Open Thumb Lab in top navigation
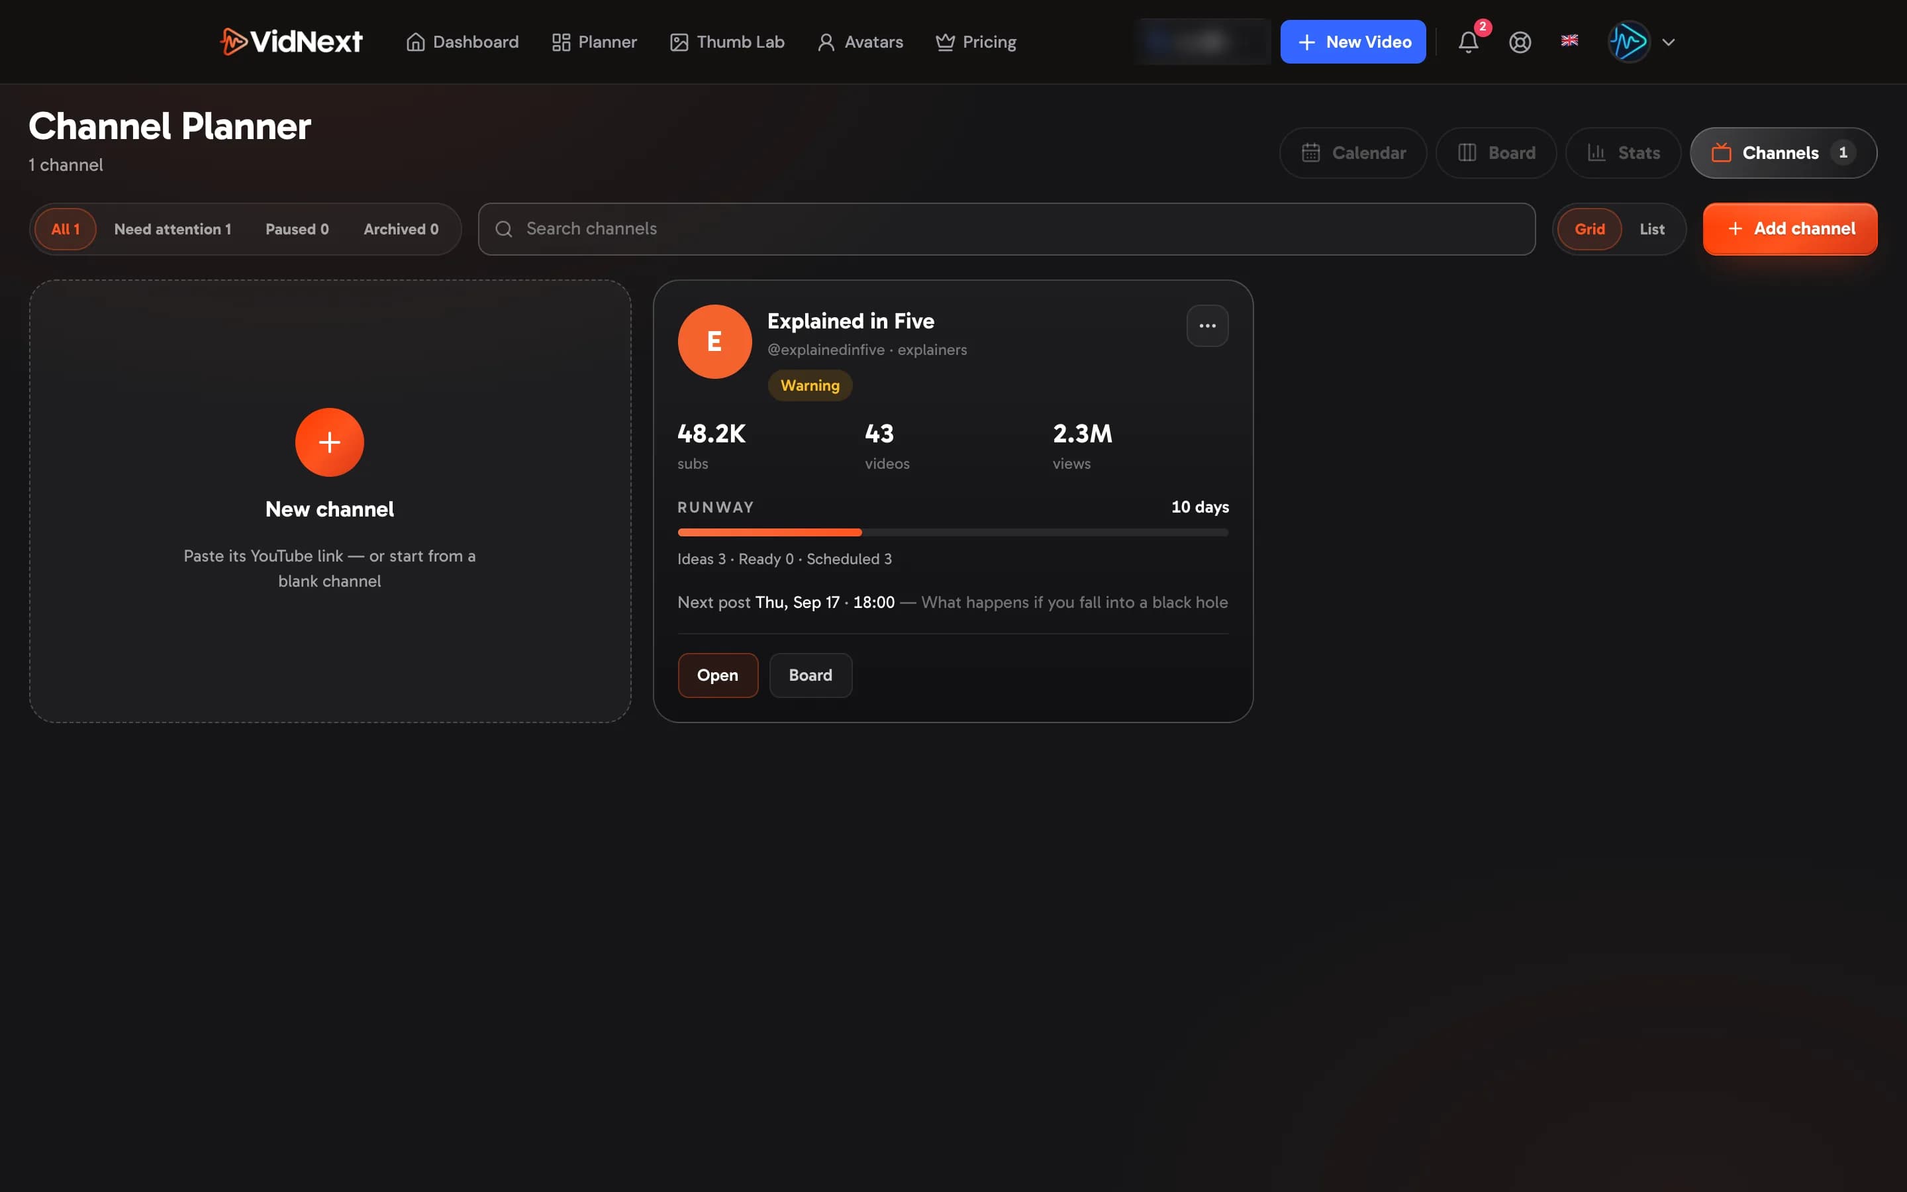Viewport: 1907px width, 1192px height. click(726, 42)
